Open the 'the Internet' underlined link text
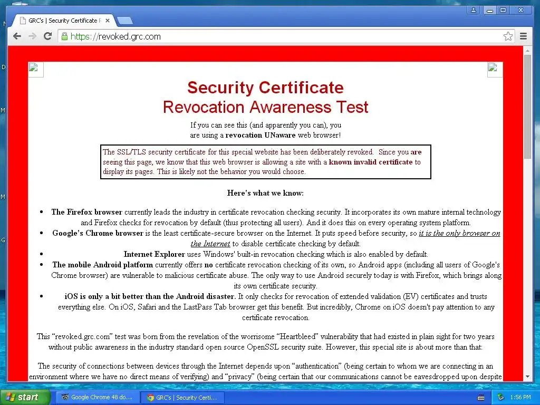The width and height of the screenshot is (540, 405). [x=210, y=244]
